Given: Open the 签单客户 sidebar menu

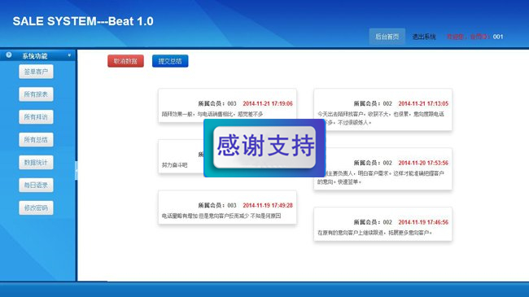Looking at the screenshot, I should click(x=36, y=72).
